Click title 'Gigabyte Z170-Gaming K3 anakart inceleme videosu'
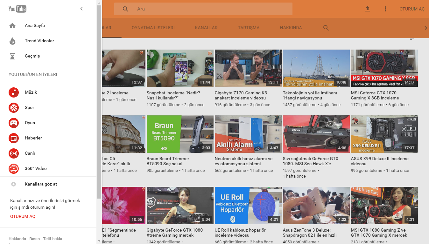The image size is (429, 244). (241, 96)
